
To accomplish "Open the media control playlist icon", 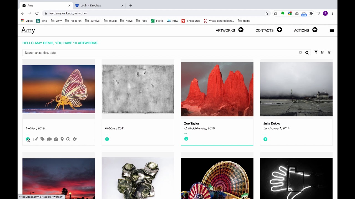I will pyautogui.click(x=318, y=13).
